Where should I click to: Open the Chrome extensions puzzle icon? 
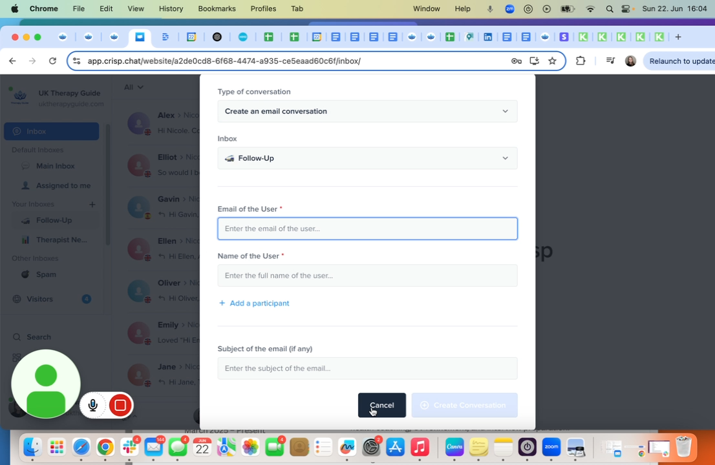click(x=580, y=61)
